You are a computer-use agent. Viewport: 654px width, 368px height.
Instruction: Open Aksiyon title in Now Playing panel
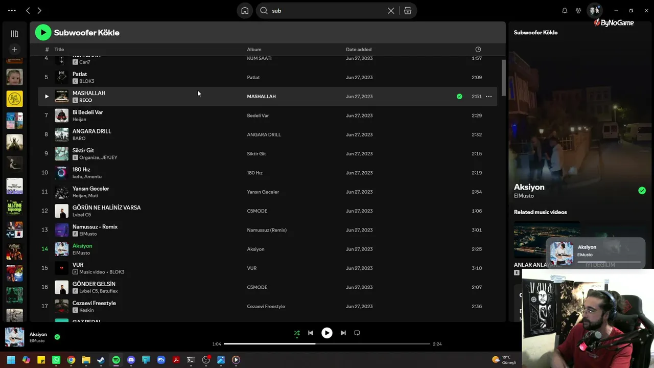click(529, 187)
